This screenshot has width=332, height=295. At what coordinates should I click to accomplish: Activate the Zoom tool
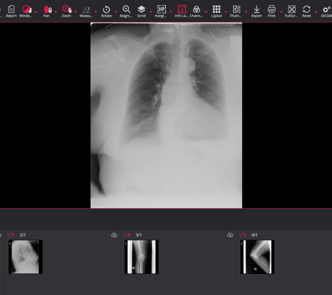coord(66,12)
